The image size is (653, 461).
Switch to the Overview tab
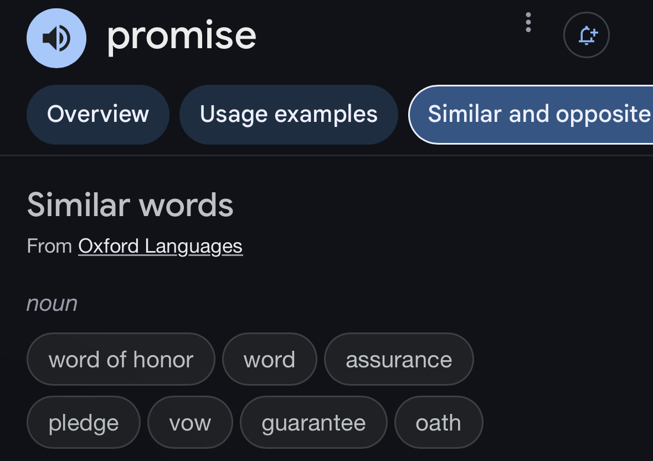98,115
